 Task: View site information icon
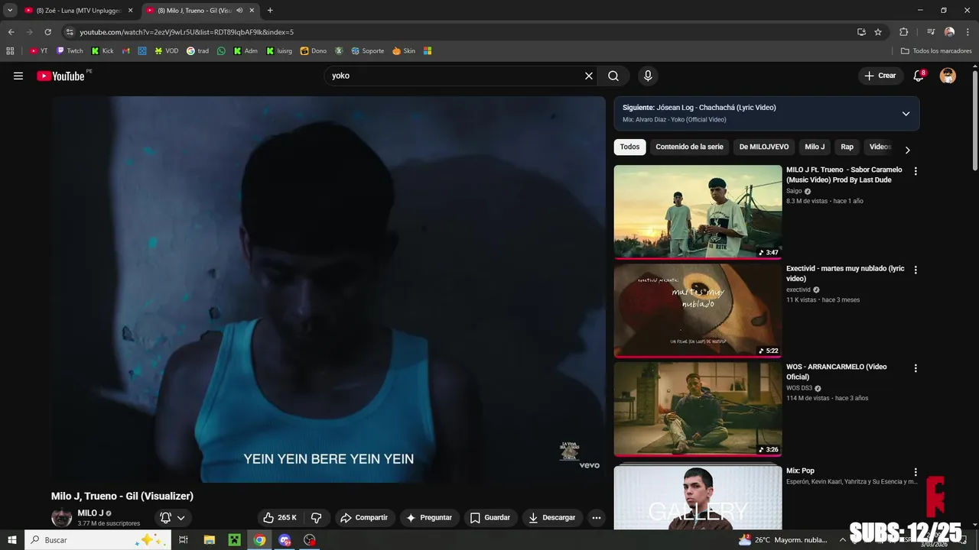(x=70, y=32)
